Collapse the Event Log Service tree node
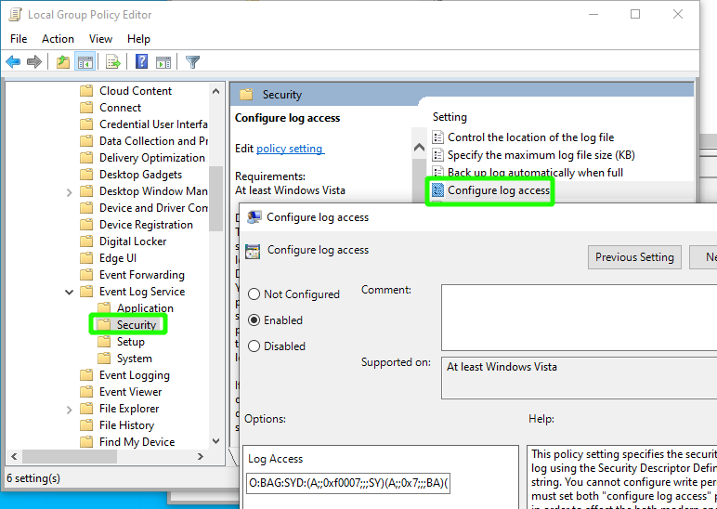 69,292
